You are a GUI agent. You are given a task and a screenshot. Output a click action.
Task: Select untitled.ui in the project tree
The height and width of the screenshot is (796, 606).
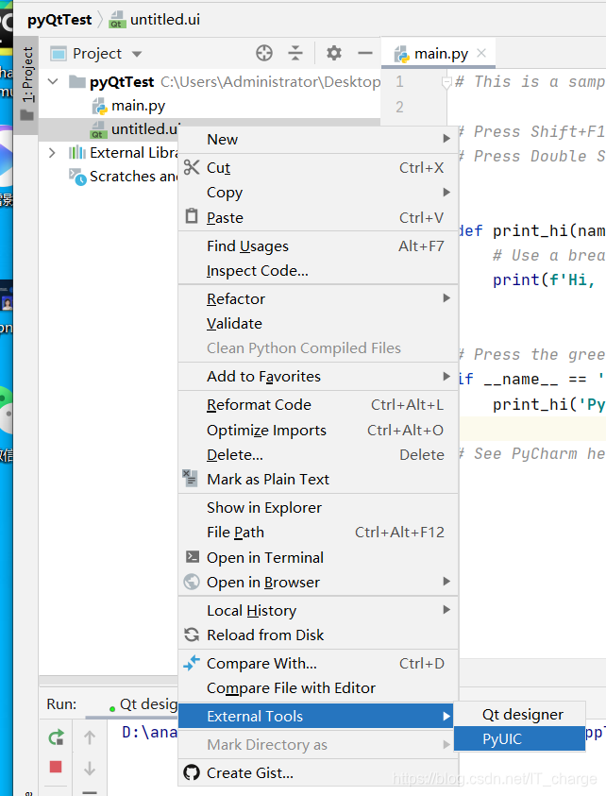point(144,129)
